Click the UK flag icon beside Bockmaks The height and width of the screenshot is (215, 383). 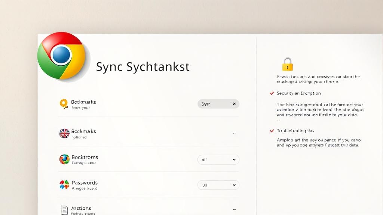[64, 133]
